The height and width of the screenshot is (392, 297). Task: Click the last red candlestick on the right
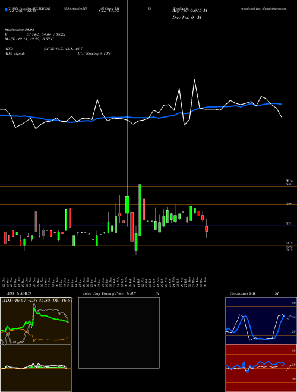click(207, 229)
